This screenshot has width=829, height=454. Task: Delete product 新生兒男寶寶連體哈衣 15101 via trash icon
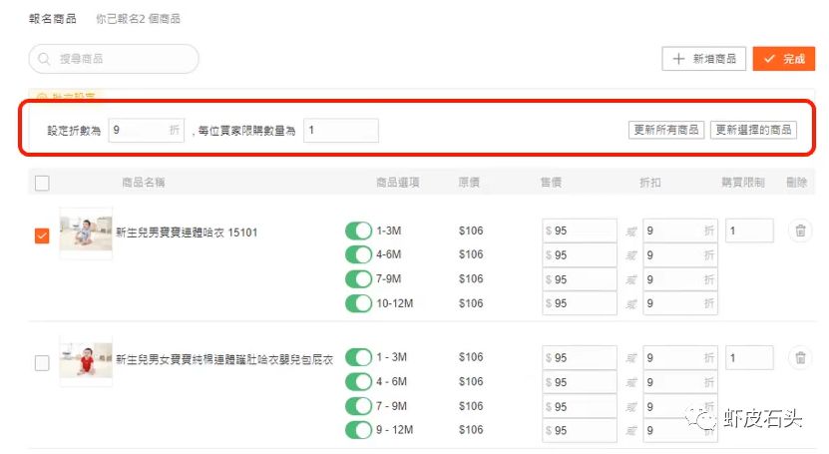tap(800, 230)
